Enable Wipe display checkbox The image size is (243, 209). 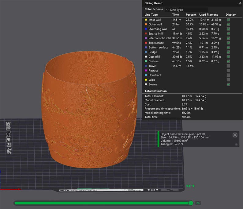(x=228, y=80)
